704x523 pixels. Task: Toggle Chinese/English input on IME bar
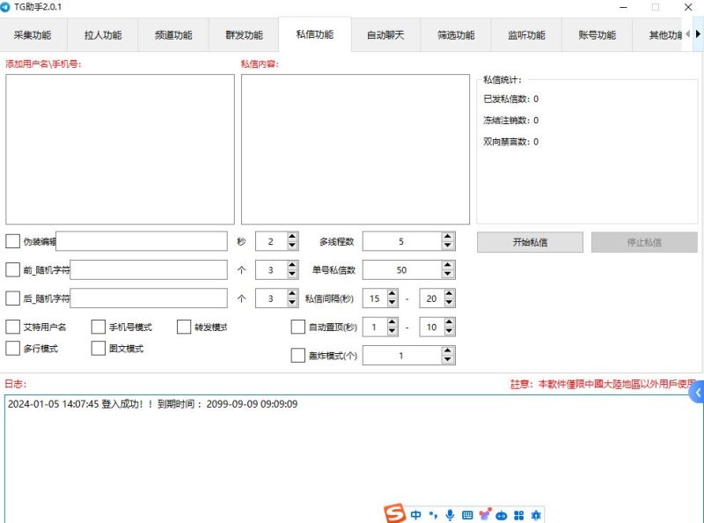click(415, 512)
